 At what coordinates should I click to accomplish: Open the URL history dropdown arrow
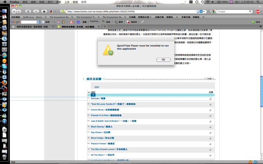pos(204,11)
